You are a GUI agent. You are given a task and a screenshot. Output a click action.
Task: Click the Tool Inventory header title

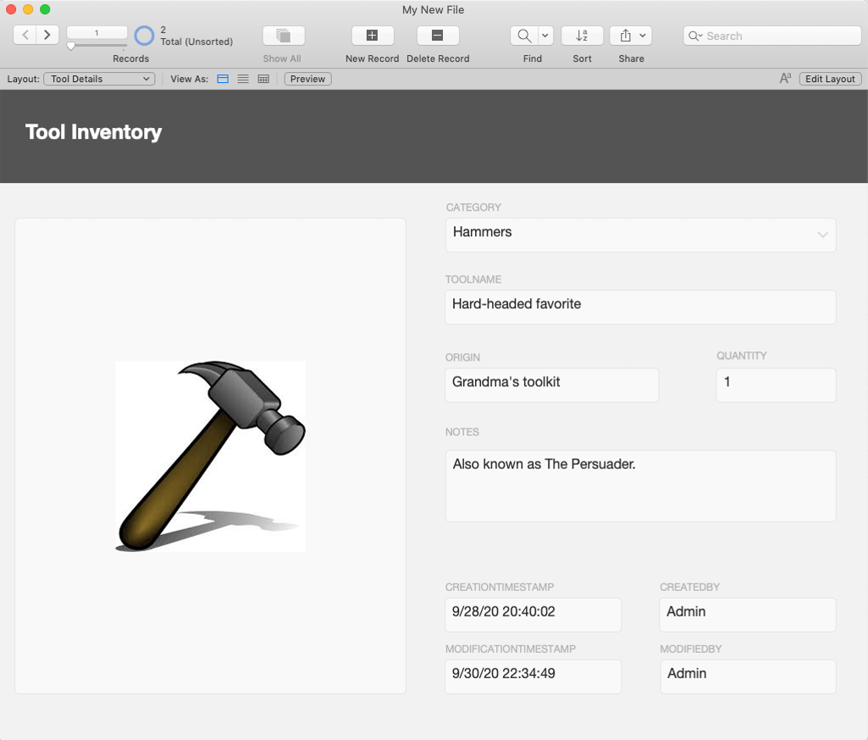coord(93,132)
